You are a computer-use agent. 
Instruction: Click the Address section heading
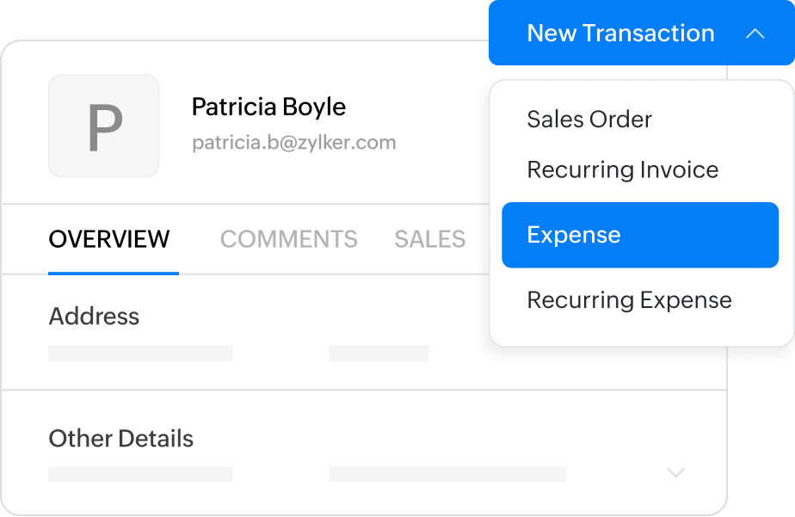94,317
